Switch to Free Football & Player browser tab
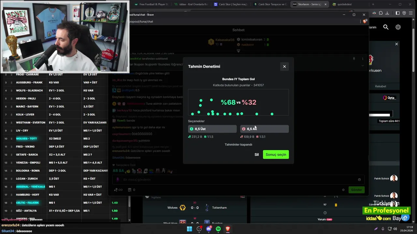This screenshot has height=234, width=417. (151, 5)
